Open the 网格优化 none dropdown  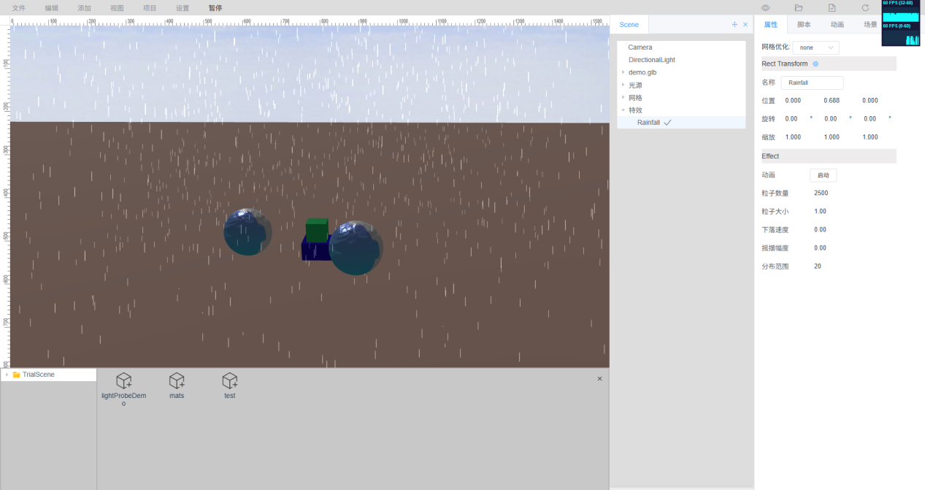click(x=815, y=47)
